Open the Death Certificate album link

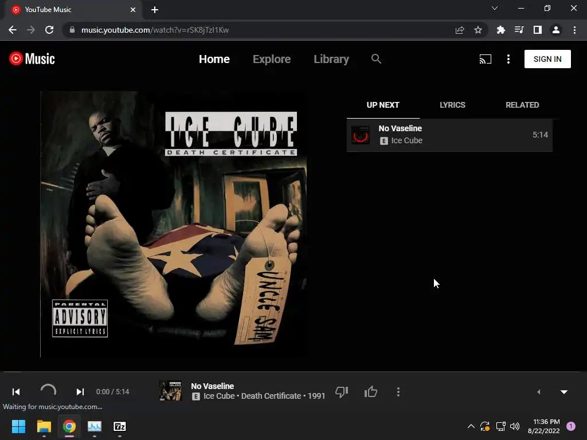tap(271, 396)
